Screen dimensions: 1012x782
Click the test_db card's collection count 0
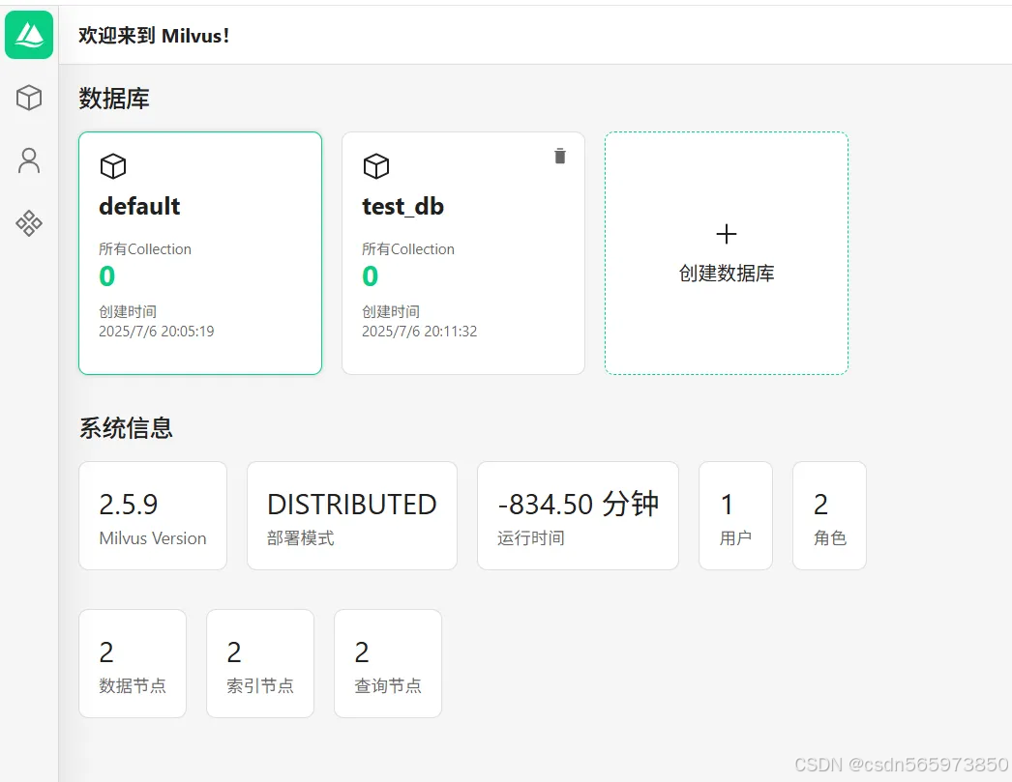click(371, 276)
